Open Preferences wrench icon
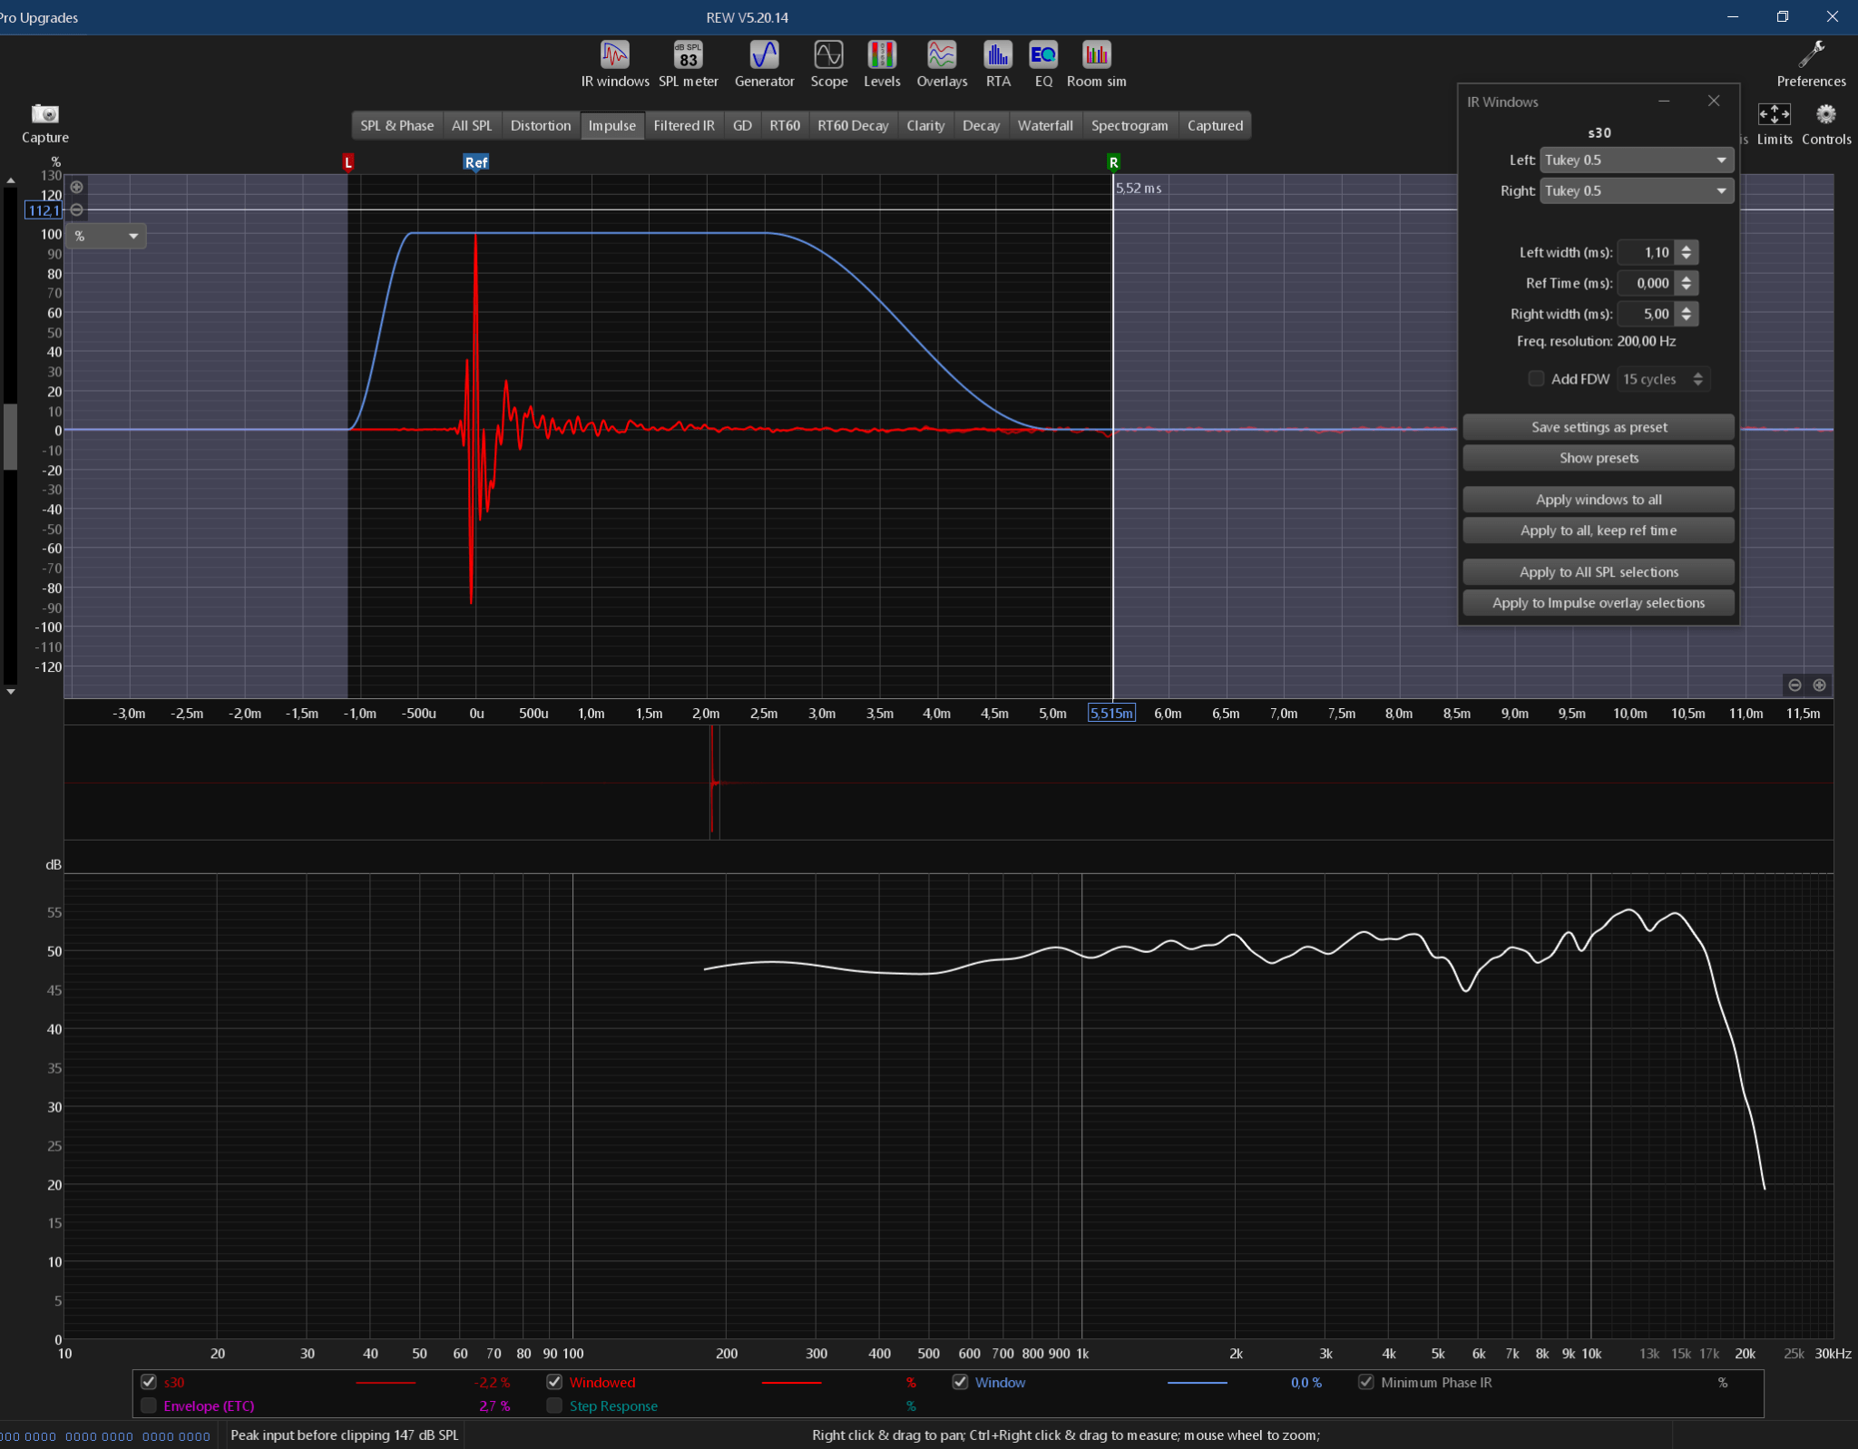This screenshot has height=1449, width=1858. coord(1811,63)
